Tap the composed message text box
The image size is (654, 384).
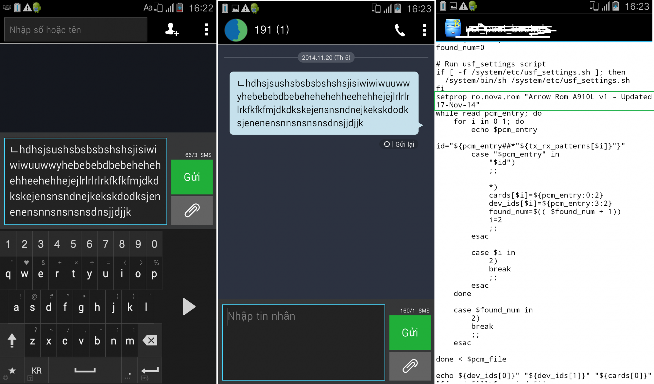86,181
